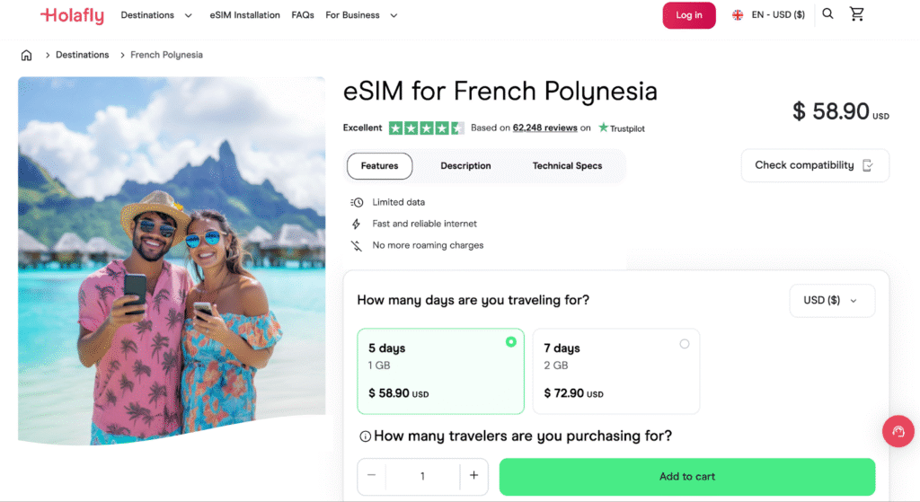The width and height of the screenshot is (920, 502).
Task: Expand the Destinations menu
Action: click(156, 15)
